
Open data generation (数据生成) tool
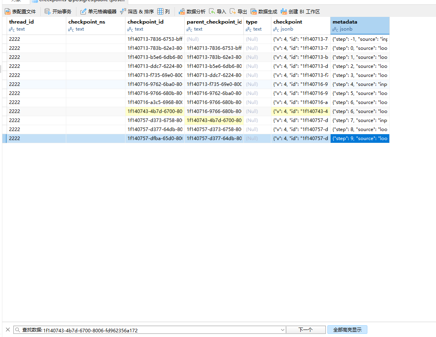[x=263, y=11]
